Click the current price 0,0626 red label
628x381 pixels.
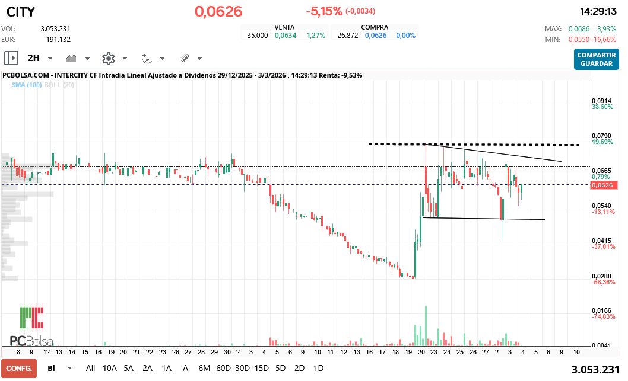[605, 184]
